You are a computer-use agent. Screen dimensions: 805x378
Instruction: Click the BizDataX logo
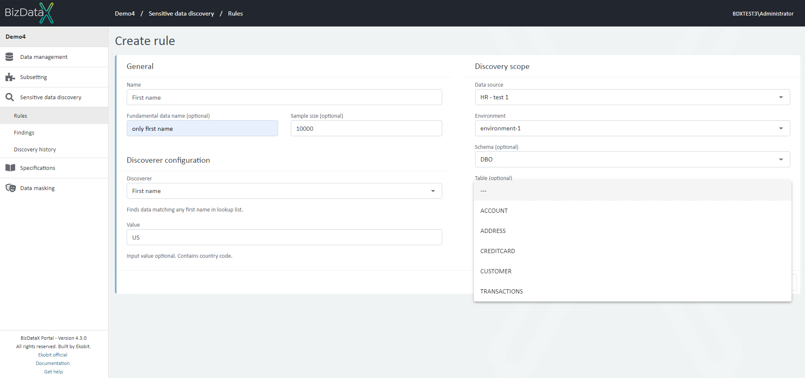point(29,13)
